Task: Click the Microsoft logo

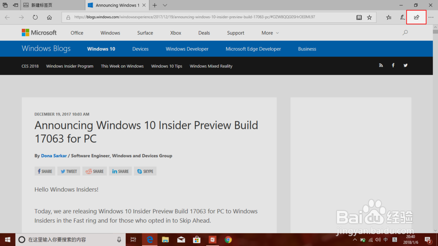Action: pyautogui.click(x=39, y=33)
